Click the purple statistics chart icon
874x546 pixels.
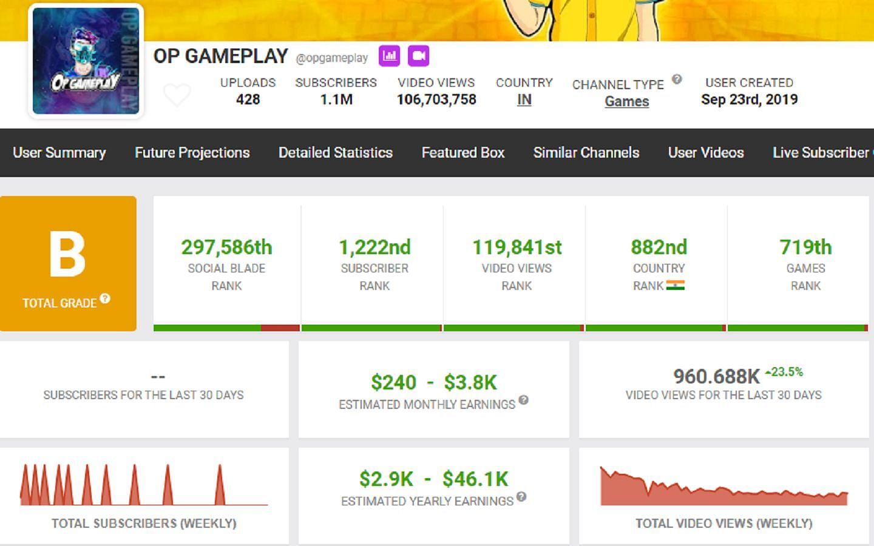coord(389,56)
